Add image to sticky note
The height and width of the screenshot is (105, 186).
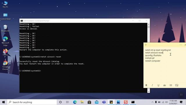pos(177,85)
